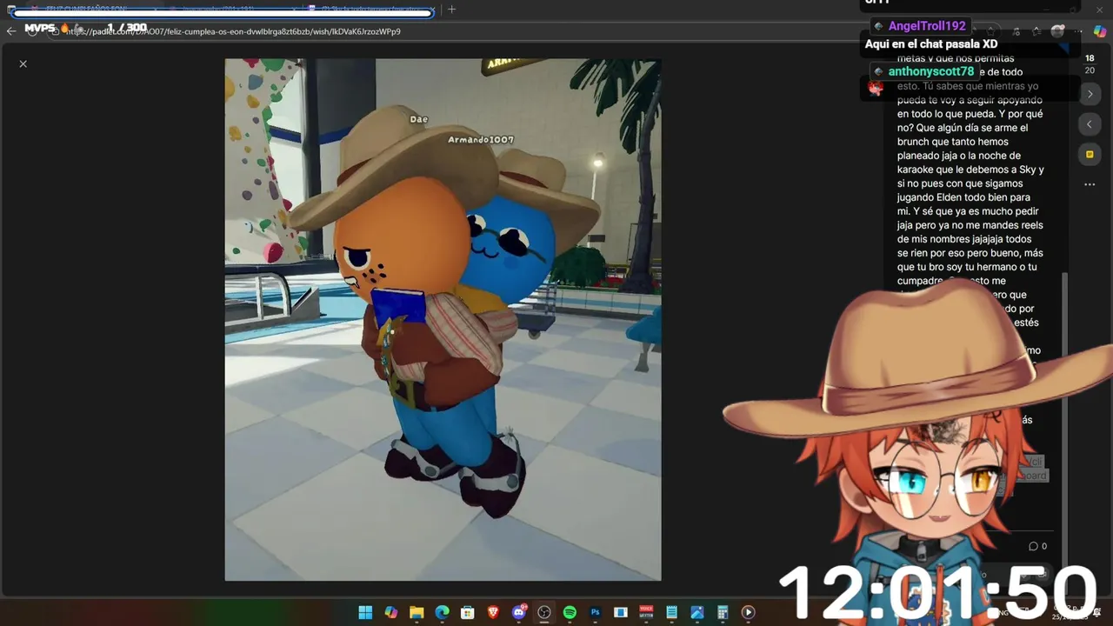This screenshot has width=1113, height=626.
Task: Click the anthonyscott78 chat username
Action: coord(931,71)
